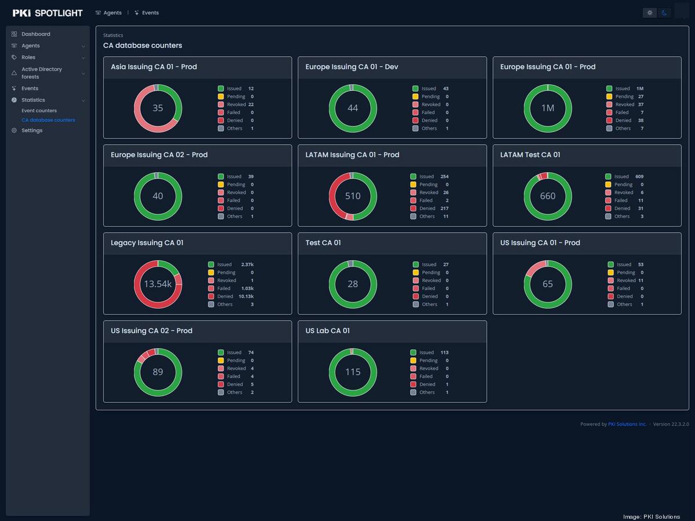Click the LATAM Issuing CA 01 donut chart
Image resolution: width=695 pixels, height=521 pixels.
[353, 196]
